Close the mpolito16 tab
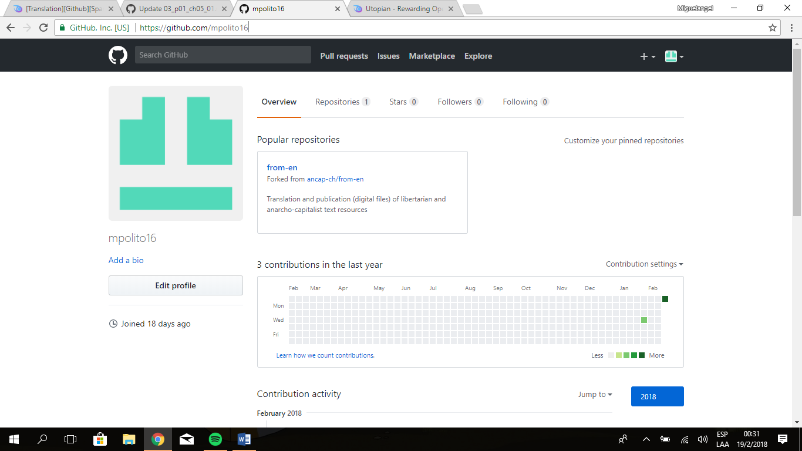This screenshot has height=451, width=802. click(337, 9)
